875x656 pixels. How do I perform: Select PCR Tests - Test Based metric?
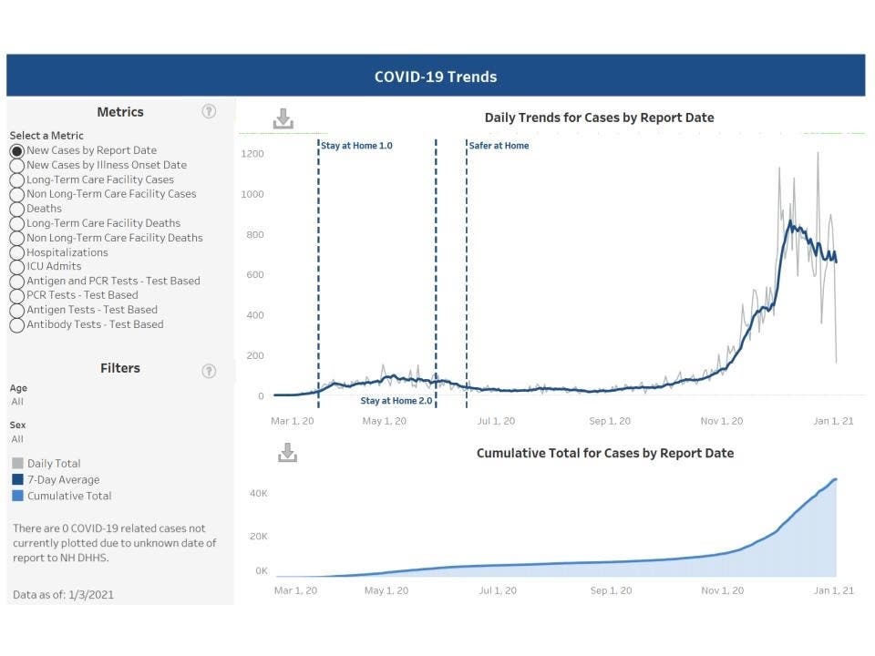click(16, 295)
